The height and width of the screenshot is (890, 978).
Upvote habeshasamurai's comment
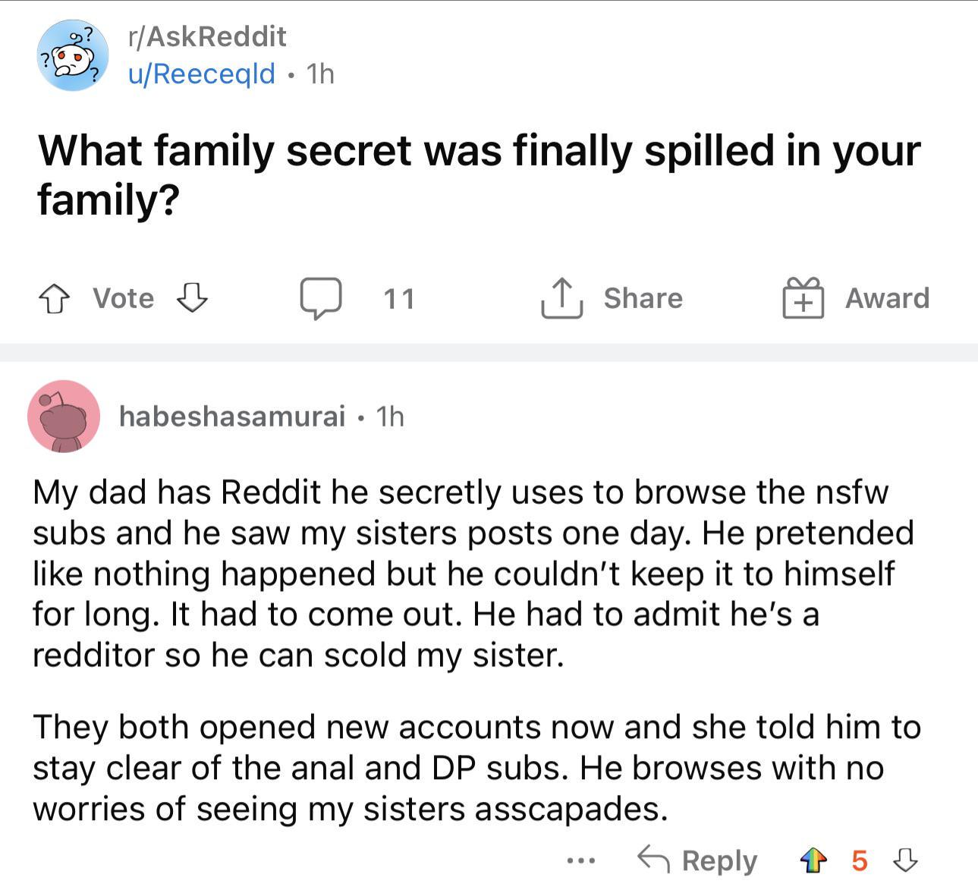click(x=814, y=860)
